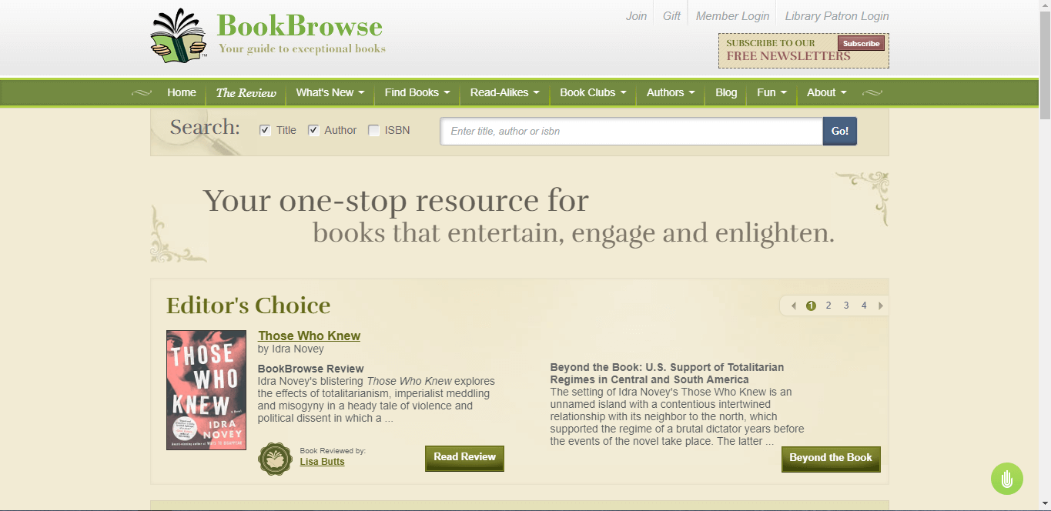
Task: Expand the Find Books dropdown menu
Action: [x=417, y=92]
